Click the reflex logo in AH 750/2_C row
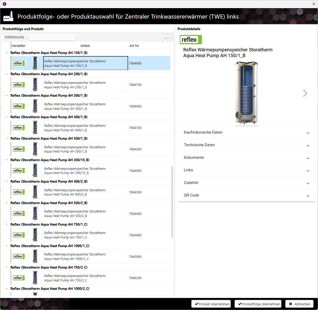The height and width of the screenshot is (310, 318). click(19, 278)
